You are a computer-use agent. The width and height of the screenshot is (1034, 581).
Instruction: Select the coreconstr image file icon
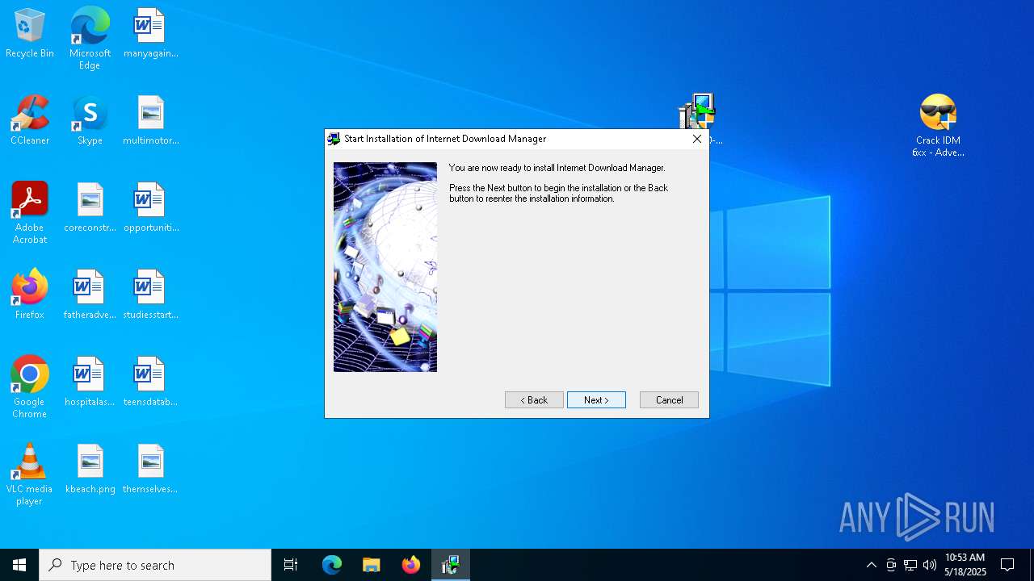[x=90, y=208]
